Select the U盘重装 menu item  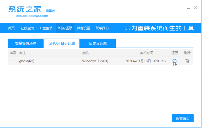coord(46,28)
